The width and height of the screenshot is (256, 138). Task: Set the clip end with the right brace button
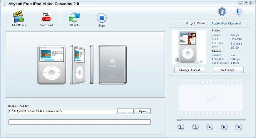point(195,127)
